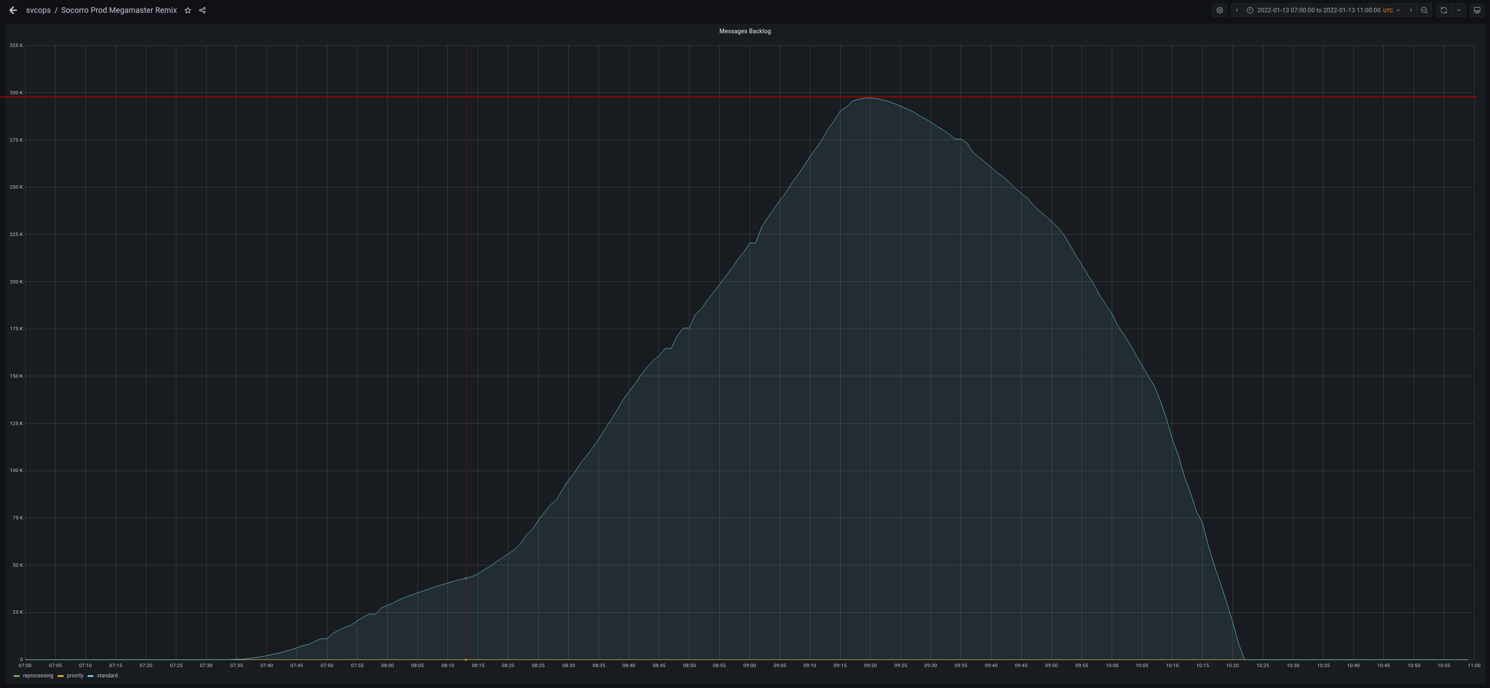Click the backlog peak near 09:20
Viewport: 1490px width, 688px height.
point(869,98)
